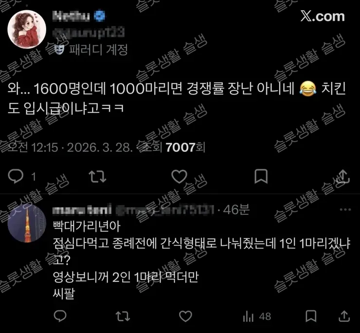Viewport: 360px width, 333px height.
Task: Open the 패러디 계정 label
Action: coord(91,50)
